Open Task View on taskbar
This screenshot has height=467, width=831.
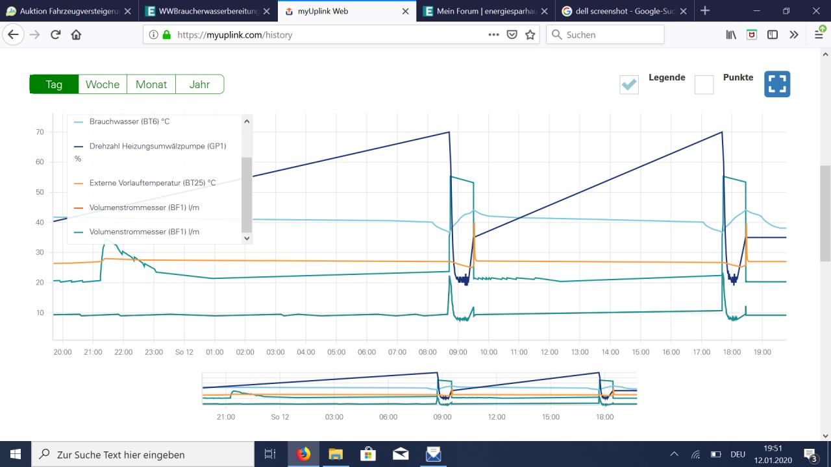coord(270,454)
